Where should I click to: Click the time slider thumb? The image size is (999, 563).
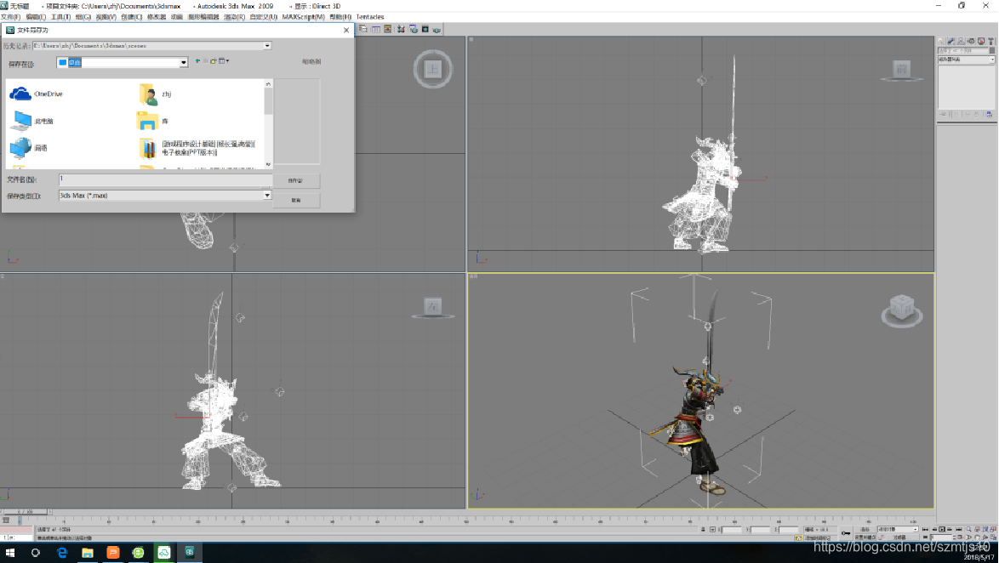(x=26, y=511)
